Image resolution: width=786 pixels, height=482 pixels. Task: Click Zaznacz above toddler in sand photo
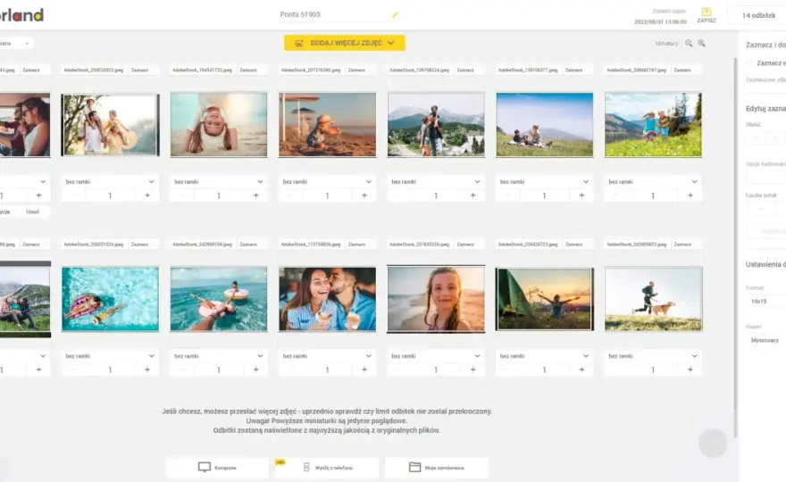coord(357,71)
